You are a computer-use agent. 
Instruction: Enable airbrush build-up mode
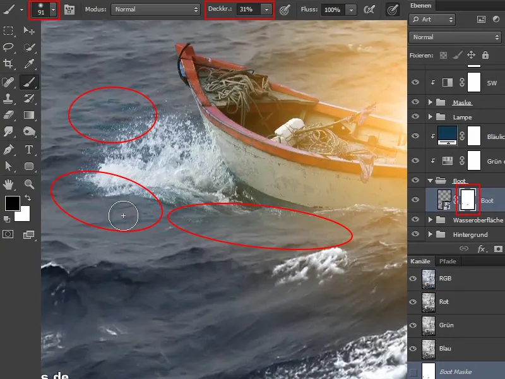(369, 9)
